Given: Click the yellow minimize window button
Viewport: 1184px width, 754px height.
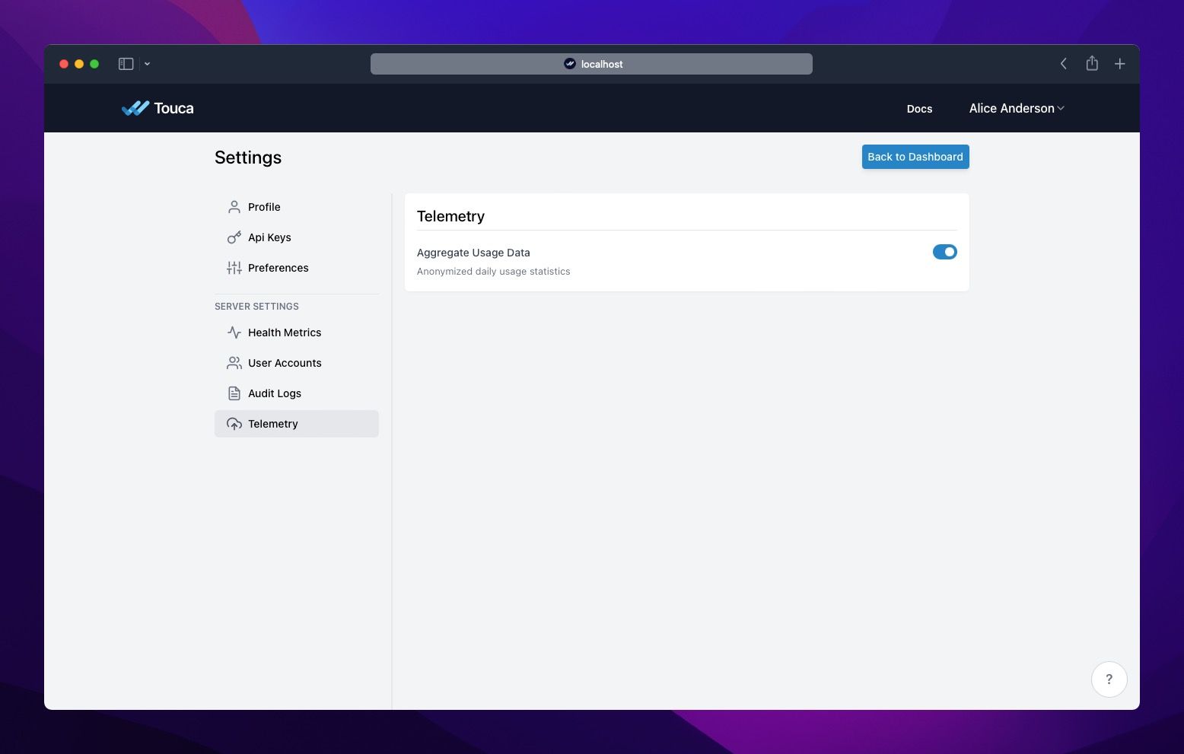Looking at the screenshot, I should [79, 64].
